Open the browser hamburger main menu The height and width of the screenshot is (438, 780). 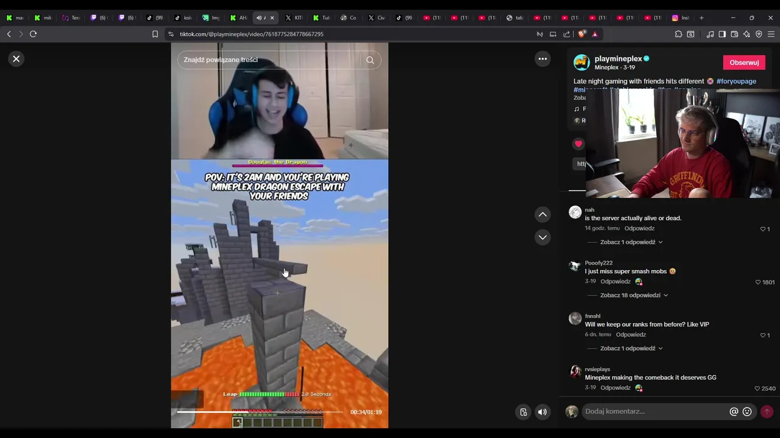tap(771, 34)
